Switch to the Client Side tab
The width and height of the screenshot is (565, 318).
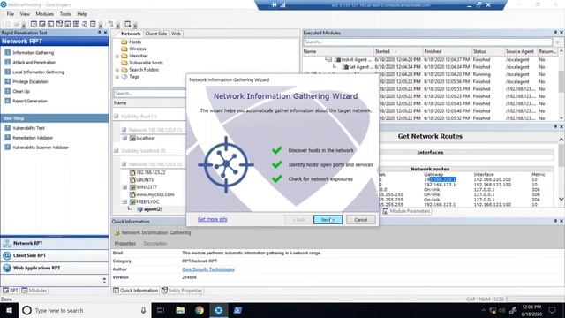coord(156,34)
